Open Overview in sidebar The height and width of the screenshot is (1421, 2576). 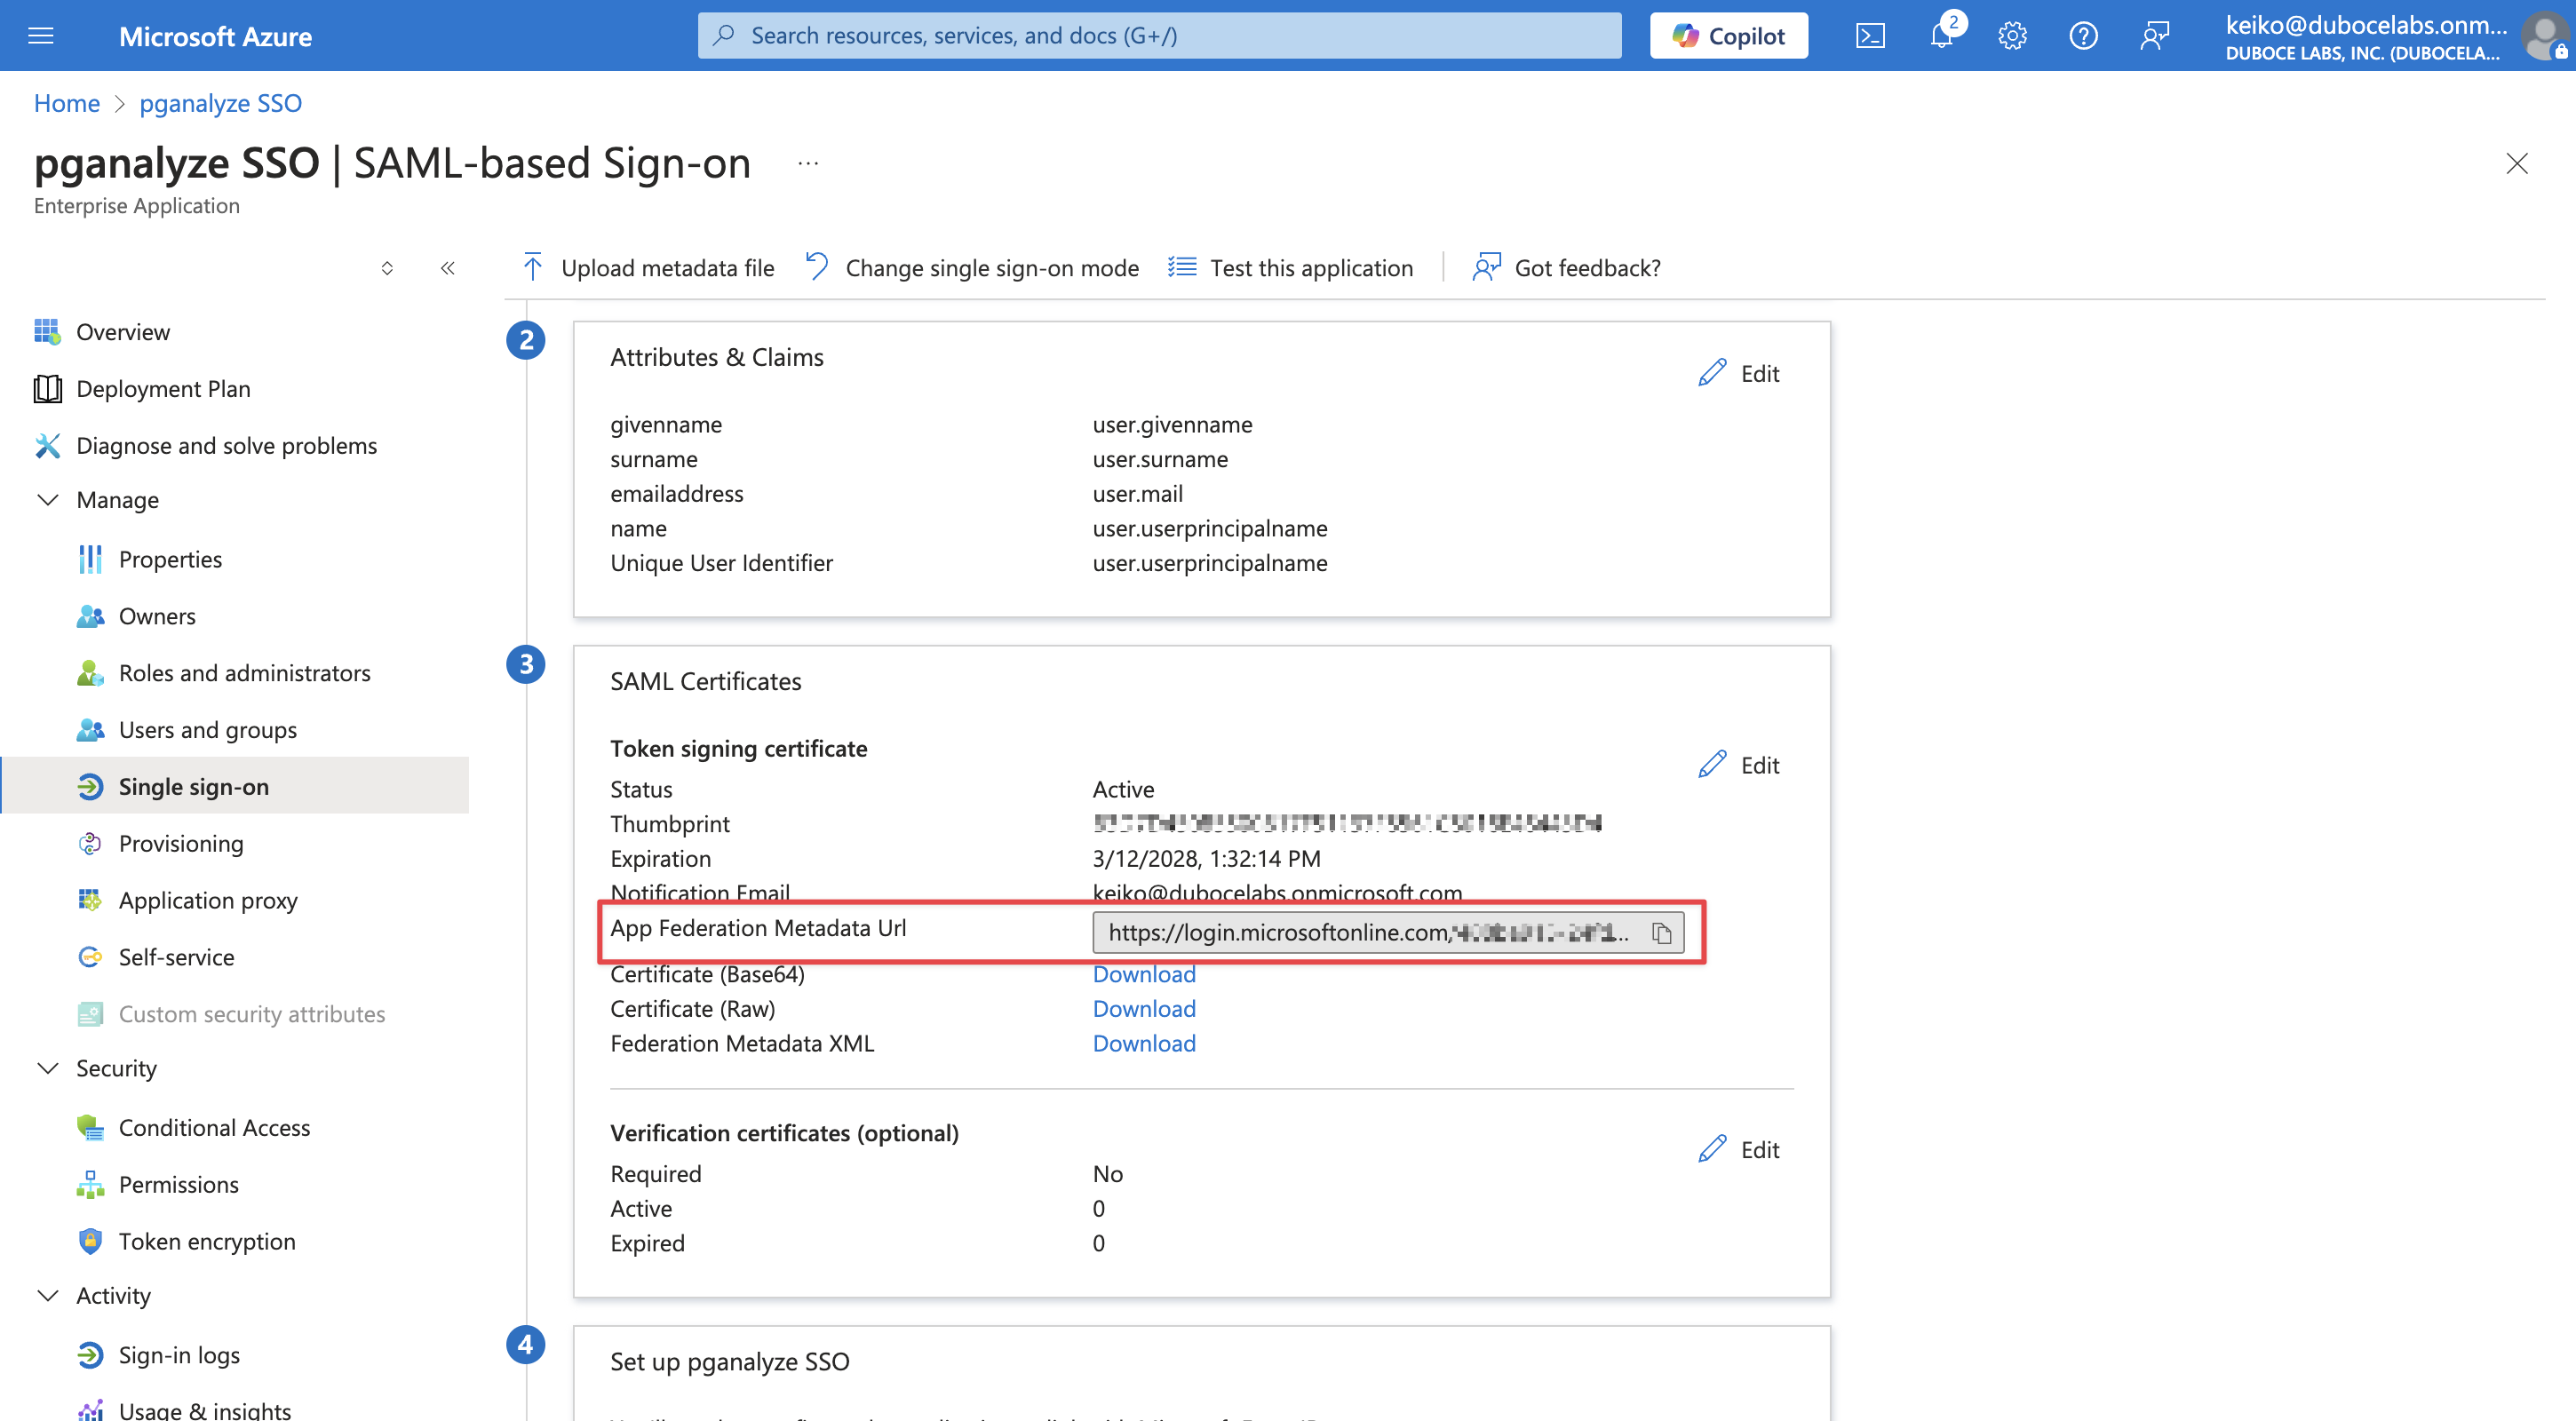(123, 332)
